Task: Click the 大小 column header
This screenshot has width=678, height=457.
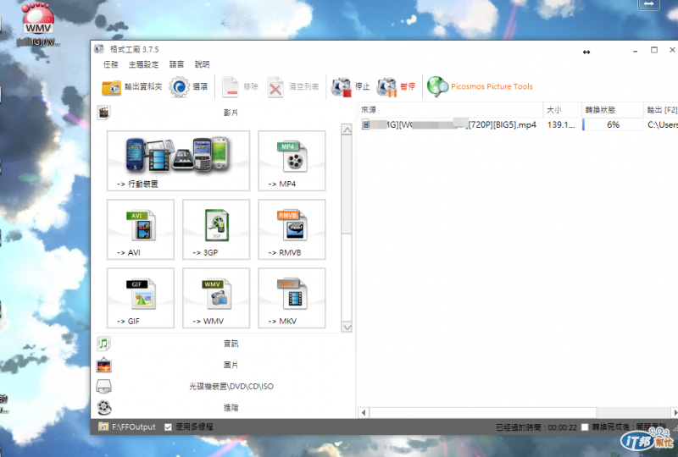Action: click(562, 110)
